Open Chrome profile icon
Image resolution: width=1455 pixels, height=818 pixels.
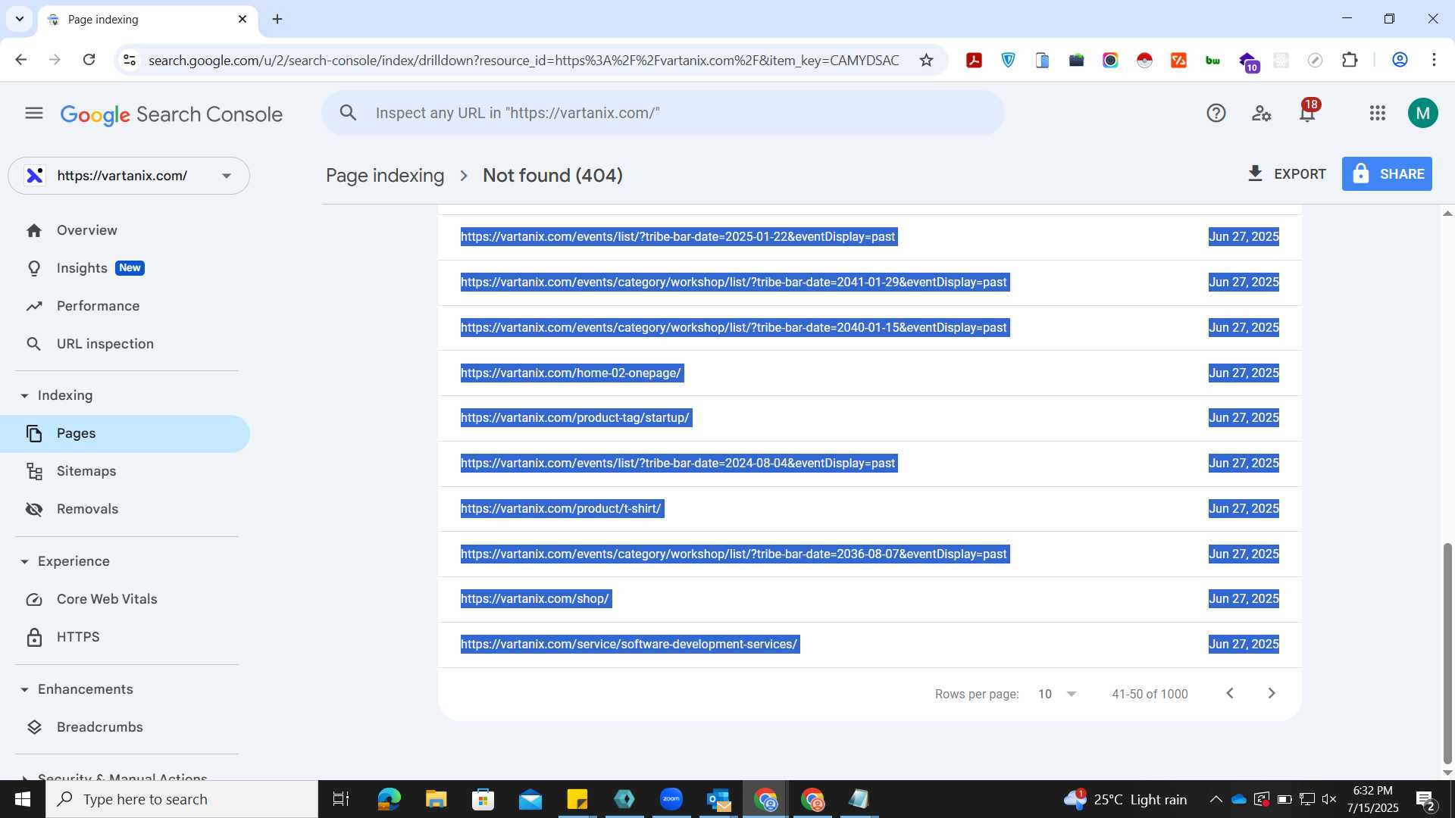click(x=1400, y=60)
